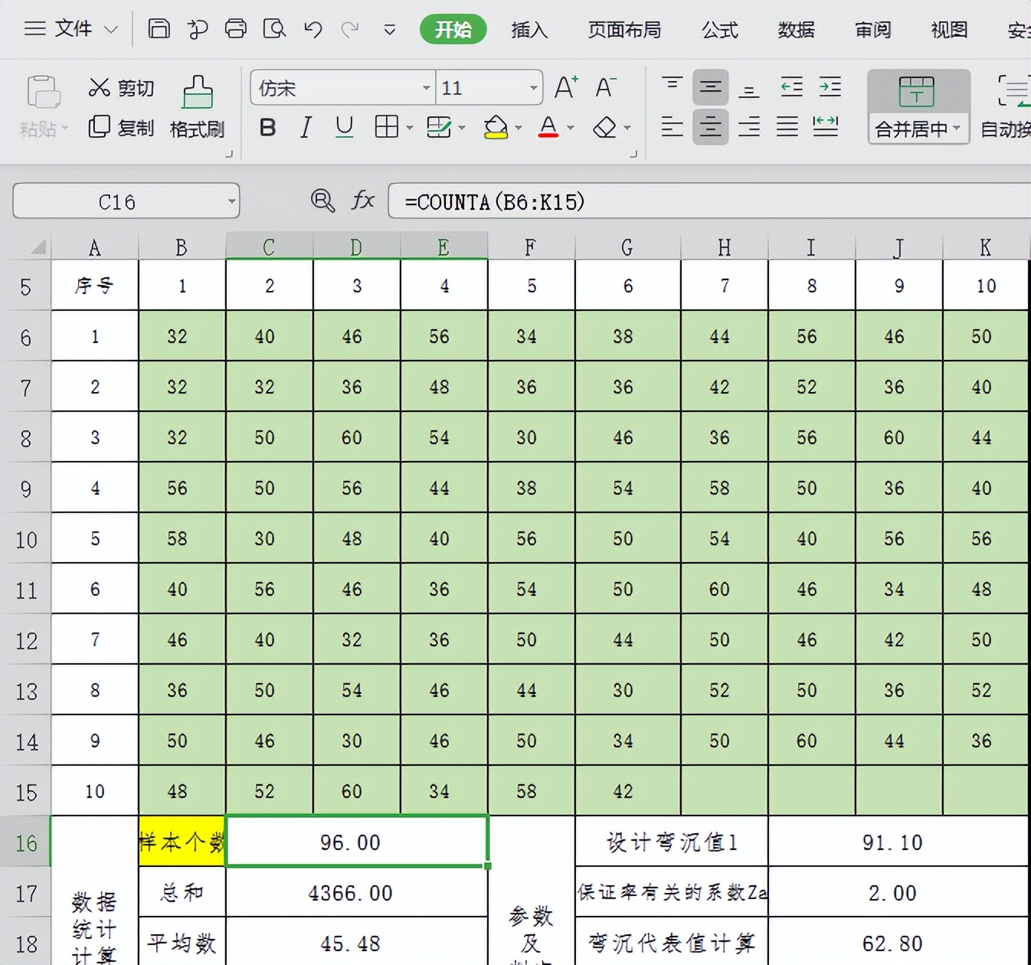
Task: Expand the borders style dropdown
Action: click(407, 127)
